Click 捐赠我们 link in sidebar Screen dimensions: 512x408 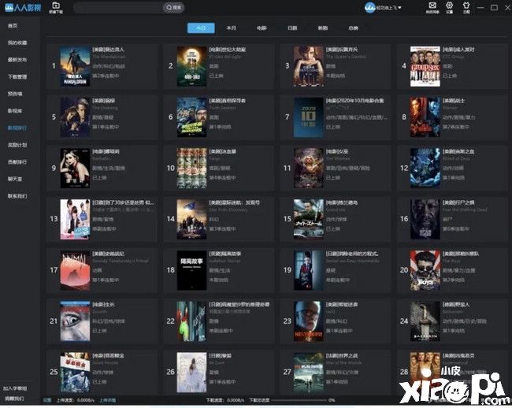coord(13,399)
